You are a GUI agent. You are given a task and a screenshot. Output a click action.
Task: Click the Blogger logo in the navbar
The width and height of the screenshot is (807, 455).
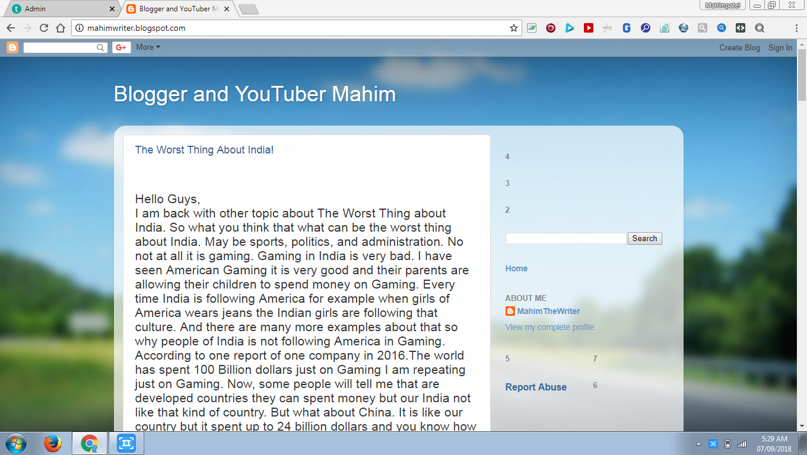tap(12, 47)
